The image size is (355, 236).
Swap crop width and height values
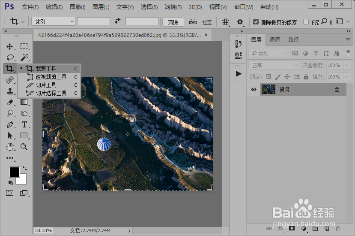coord(117,21)
